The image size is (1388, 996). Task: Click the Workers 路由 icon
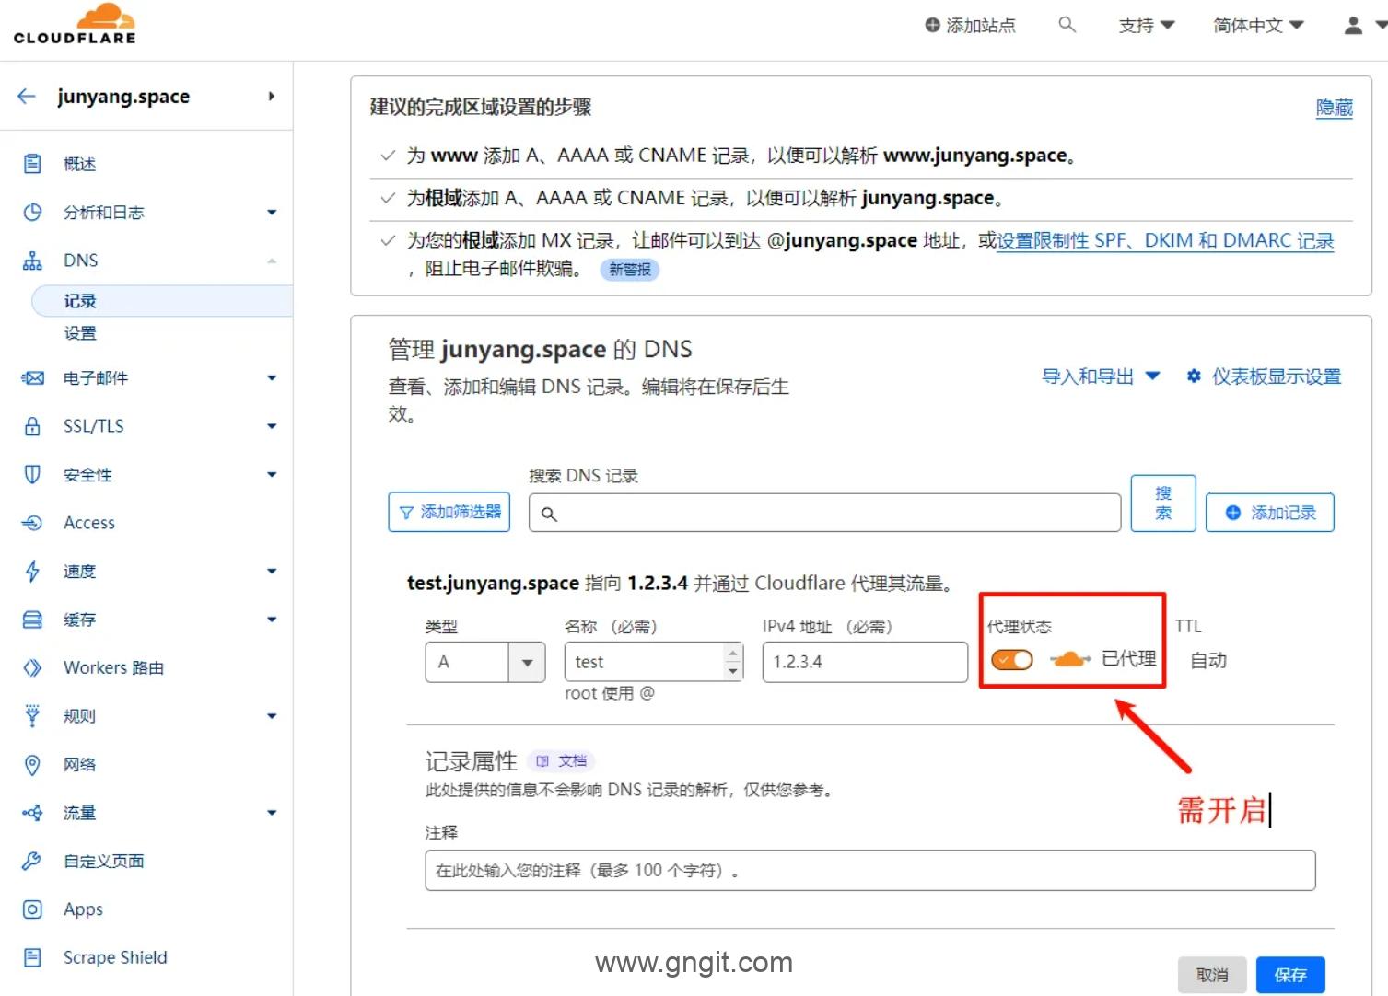tap(32, 667)
